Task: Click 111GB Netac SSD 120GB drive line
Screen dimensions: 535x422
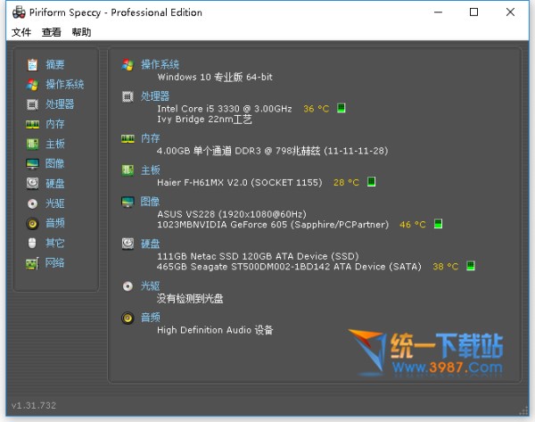Action: tap(258, 256)
